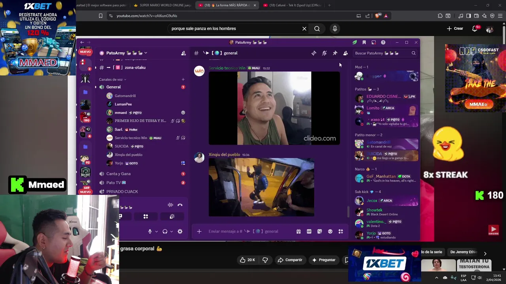This screenshot has width=506, height=284.
Task: Open Discord threads icon in channel header
Action: [314, 53]
